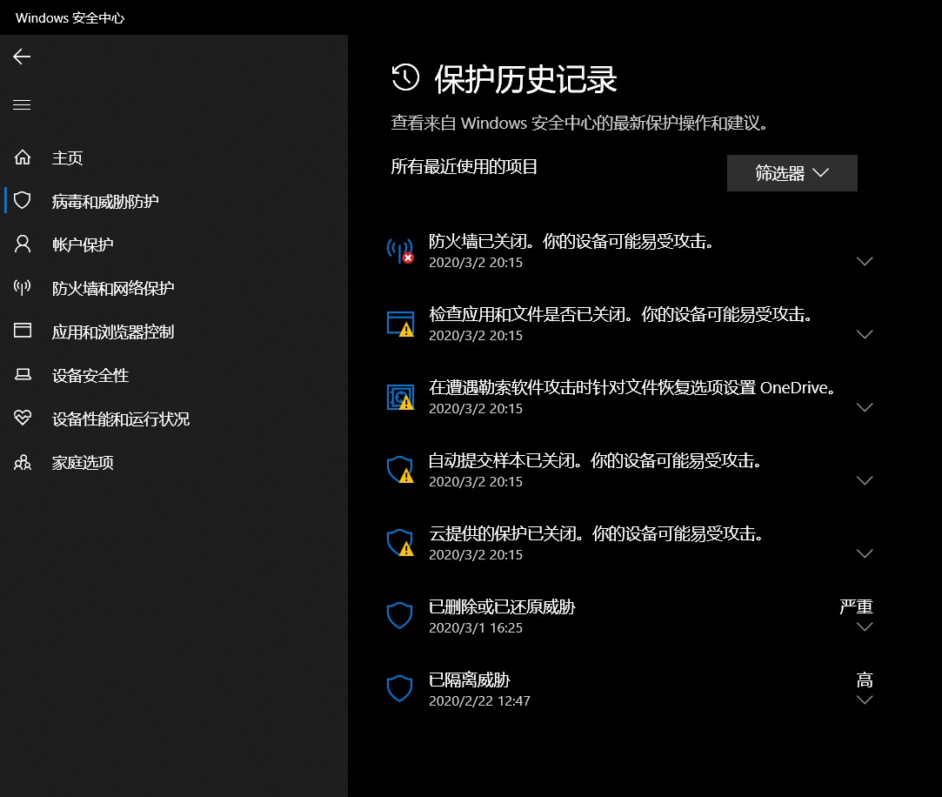Click the OneDrive ransomware recovery icon

[400, 398]
